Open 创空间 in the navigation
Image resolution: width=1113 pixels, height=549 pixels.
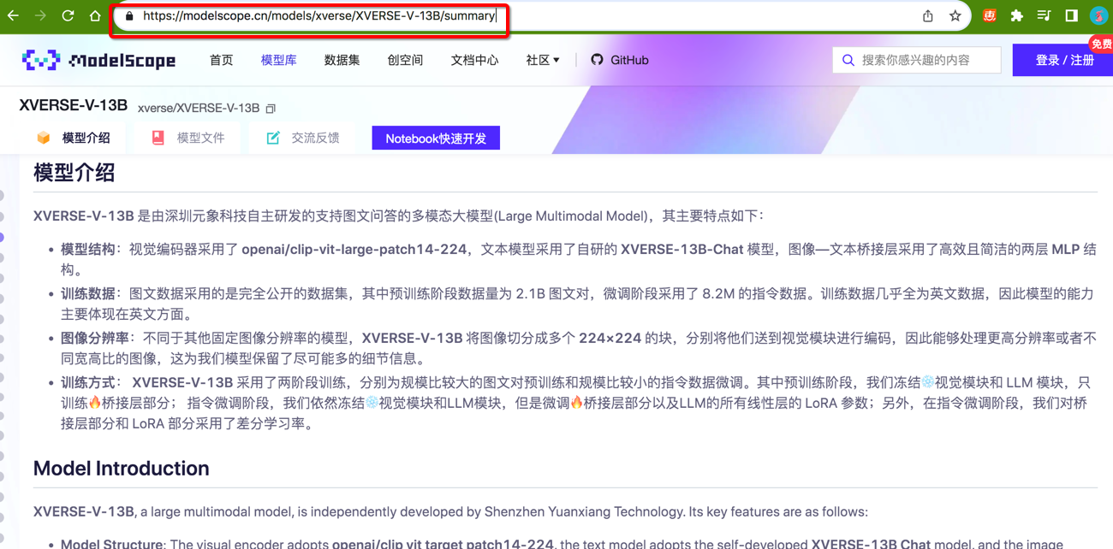pos(405,60)
